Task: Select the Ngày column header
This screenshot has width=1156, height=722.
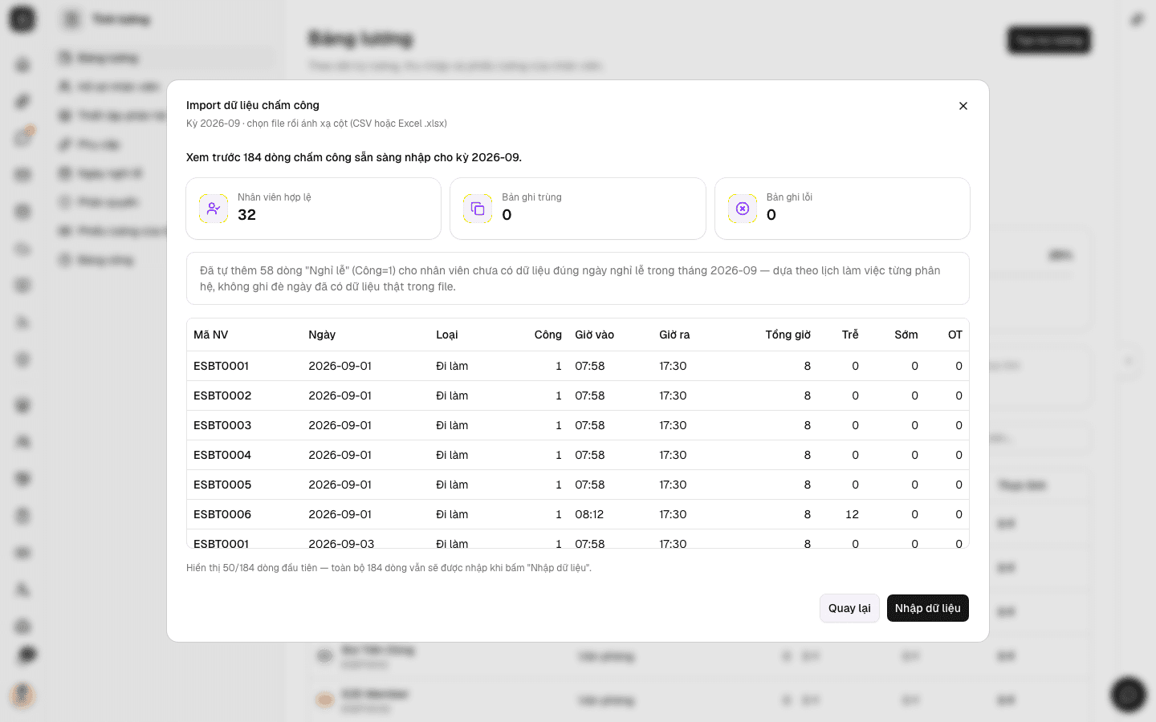Action: pyautogui.click(x=322, y=335)
